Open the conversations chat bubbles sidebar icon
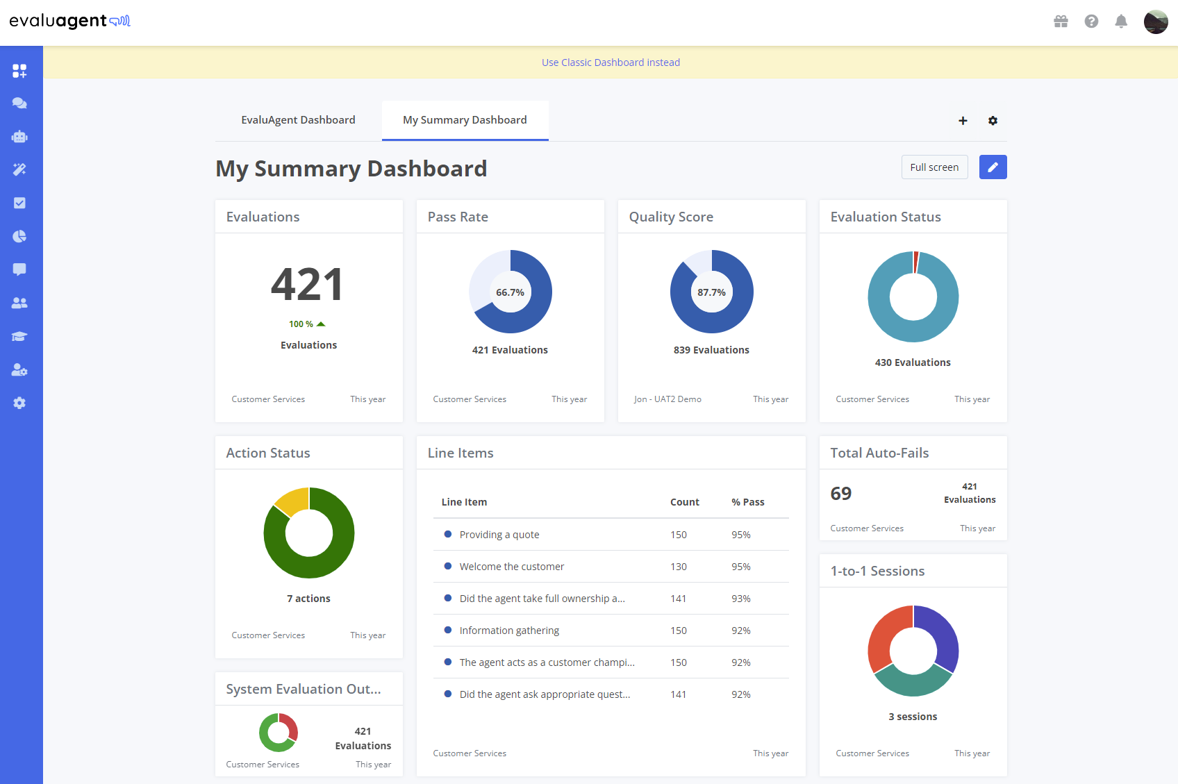This screenshot has width=1178, height=784. pyautogui.click(x=19, y=103)
